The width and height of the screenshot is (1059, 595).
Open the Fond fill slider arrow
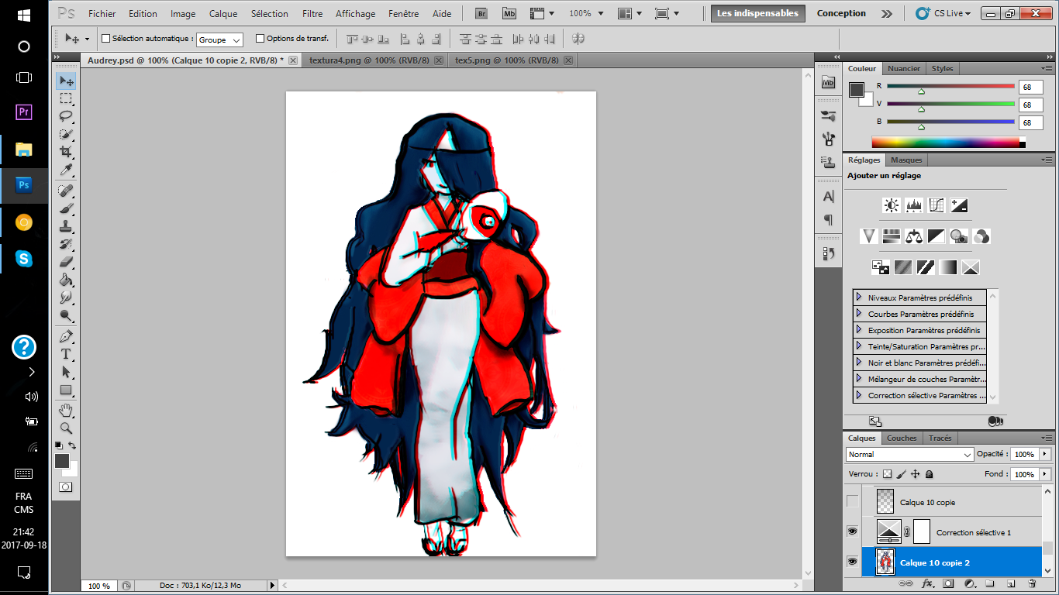pos(1045,474)
